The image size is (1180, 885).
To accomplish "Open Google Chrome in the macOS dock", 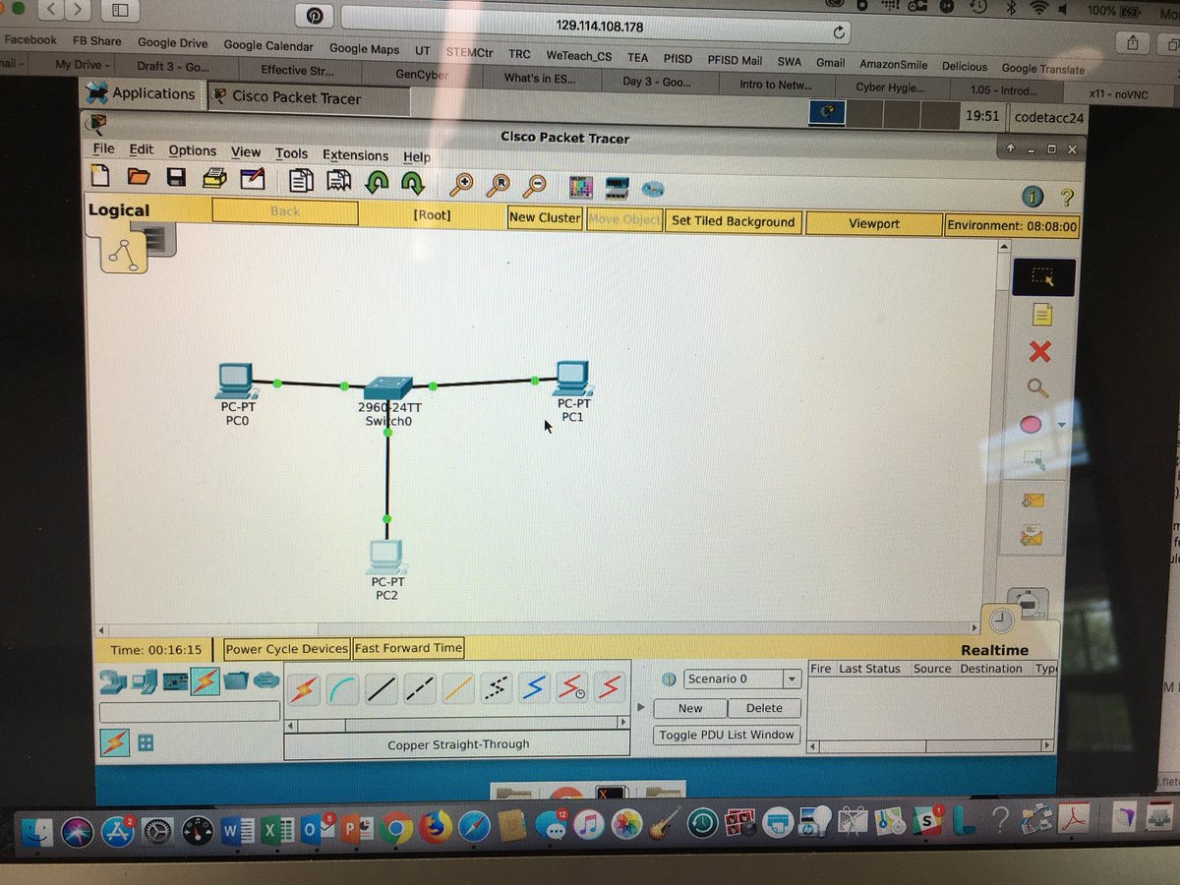I will (396, 827).
